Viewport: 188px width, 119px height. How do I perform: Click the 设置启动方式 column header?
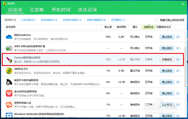click(x=164, y=27)
